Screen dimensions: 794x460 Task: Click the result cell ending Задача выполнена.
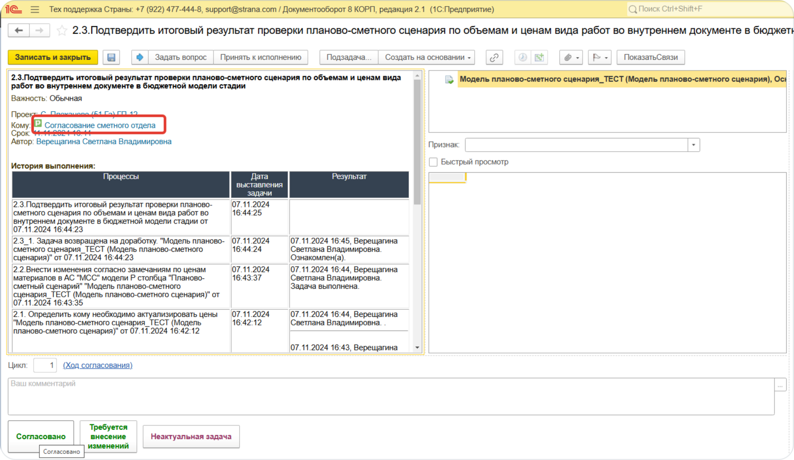click(349, 286)
